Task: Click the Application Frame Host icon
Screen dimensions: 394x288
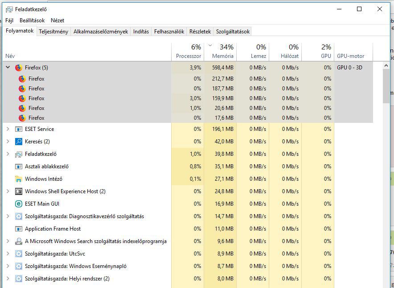Action: tap(19, 229)
